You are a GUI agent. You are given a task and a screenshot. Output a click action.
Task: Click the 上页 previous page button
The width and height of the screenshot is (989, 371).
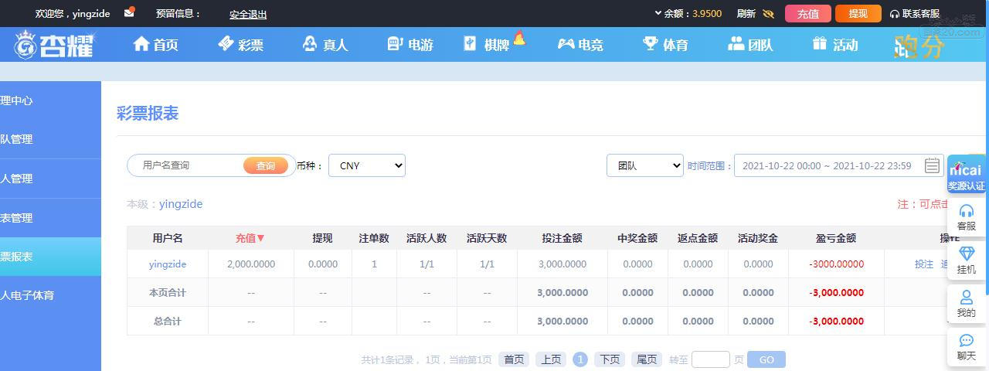[x=551, y=359]
